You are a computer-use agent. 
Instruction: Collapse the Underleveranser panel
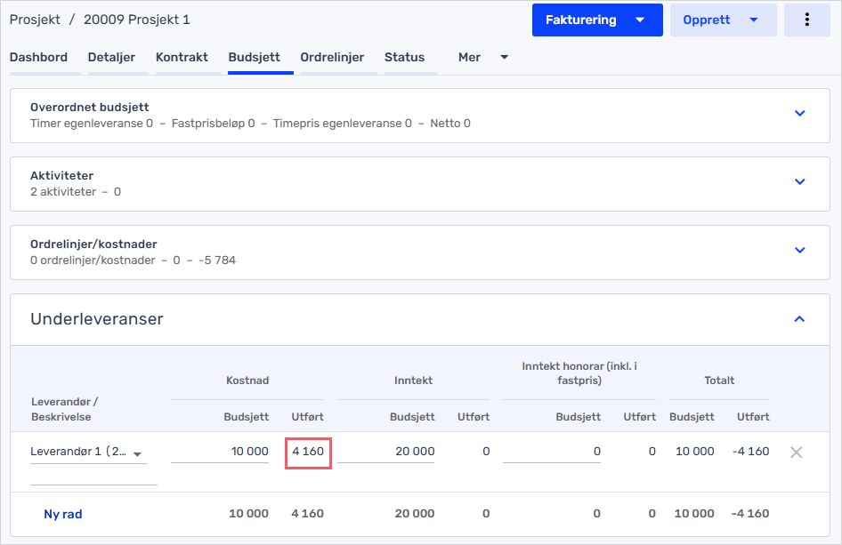[x=799, y=319]
